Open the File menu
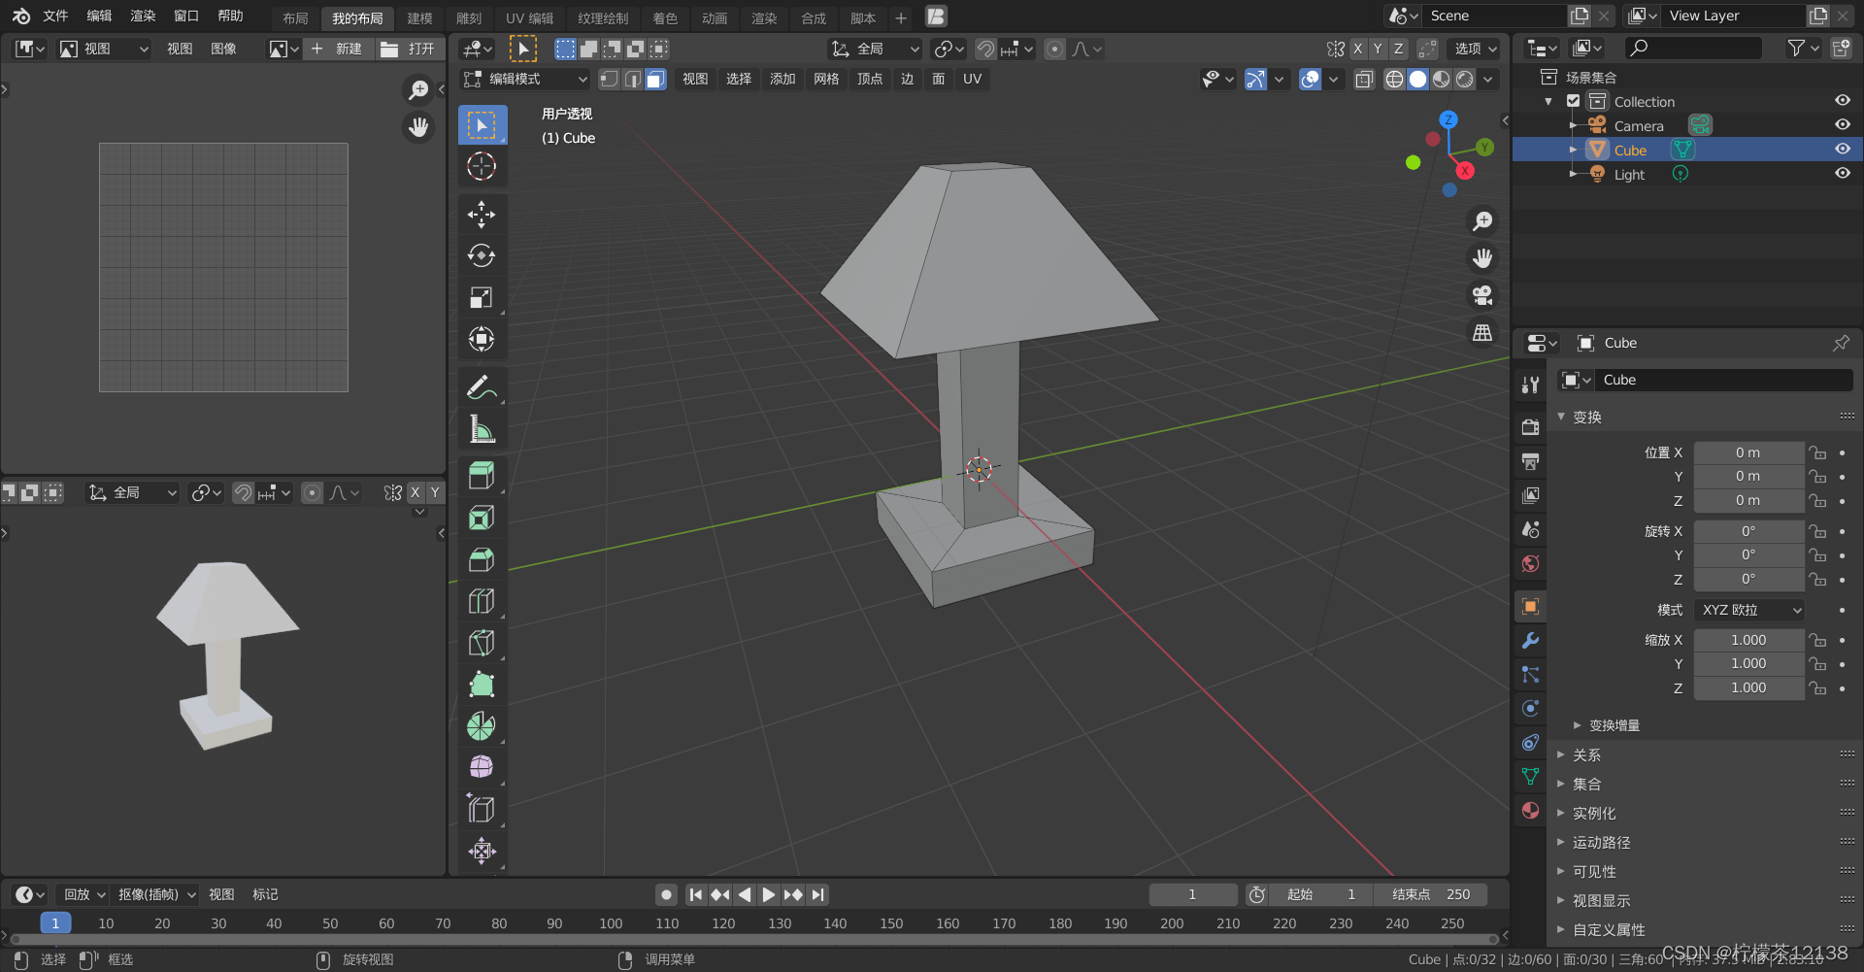The image size is (1864, 972). coord(55,17)
